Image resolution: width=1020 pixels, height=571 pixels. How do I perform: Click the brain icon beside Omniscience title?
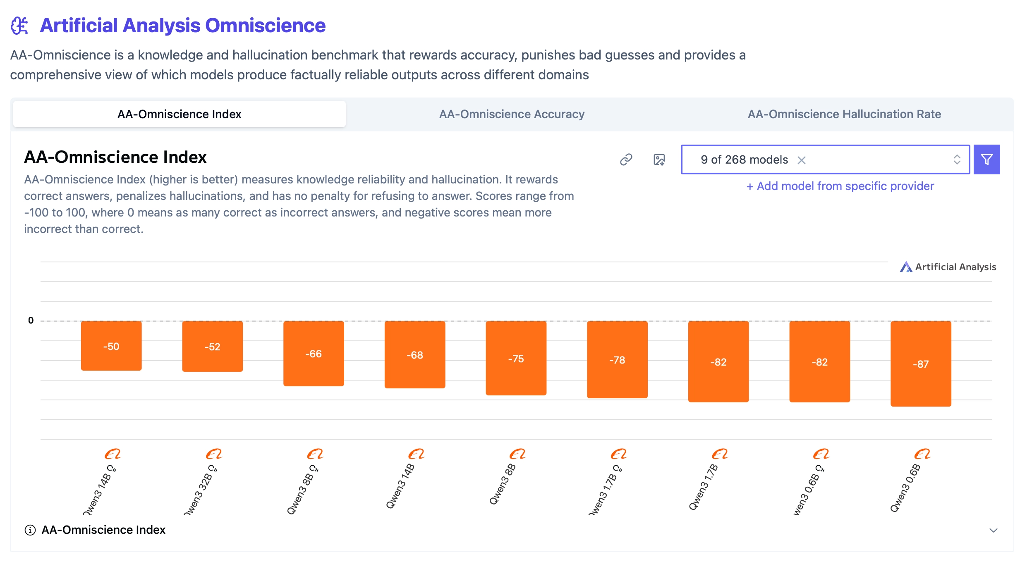pos(19,26)
